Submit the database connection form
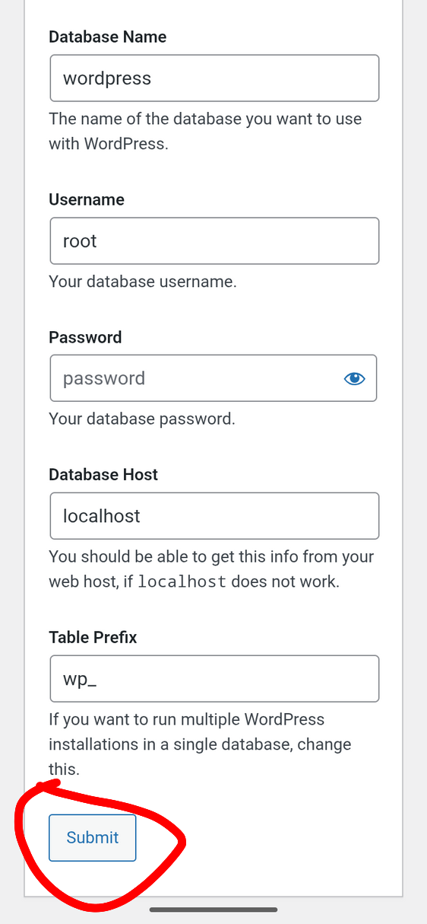Screen dimensions: 427x924 click(x=93, y=837)
